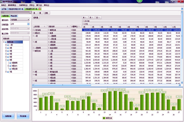This screenshot has height=122, width=184.
Task: Click the filter icon on the 计量单位 column header
Action: click(79, 27)
